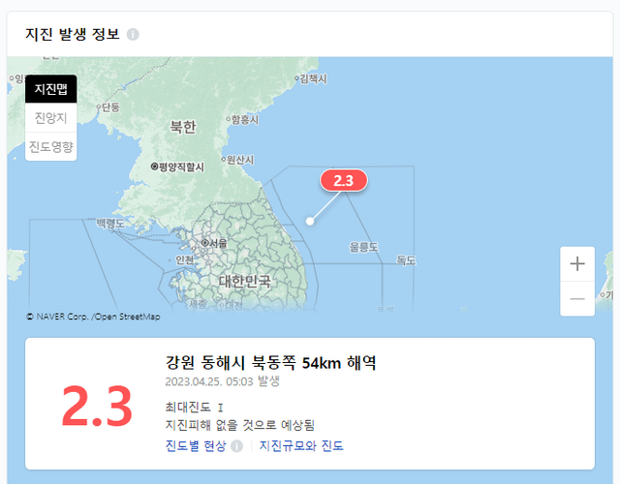Switch to the 진도영향 tab
The width and height of the screenshot is (620, 484).
point(51,146)
